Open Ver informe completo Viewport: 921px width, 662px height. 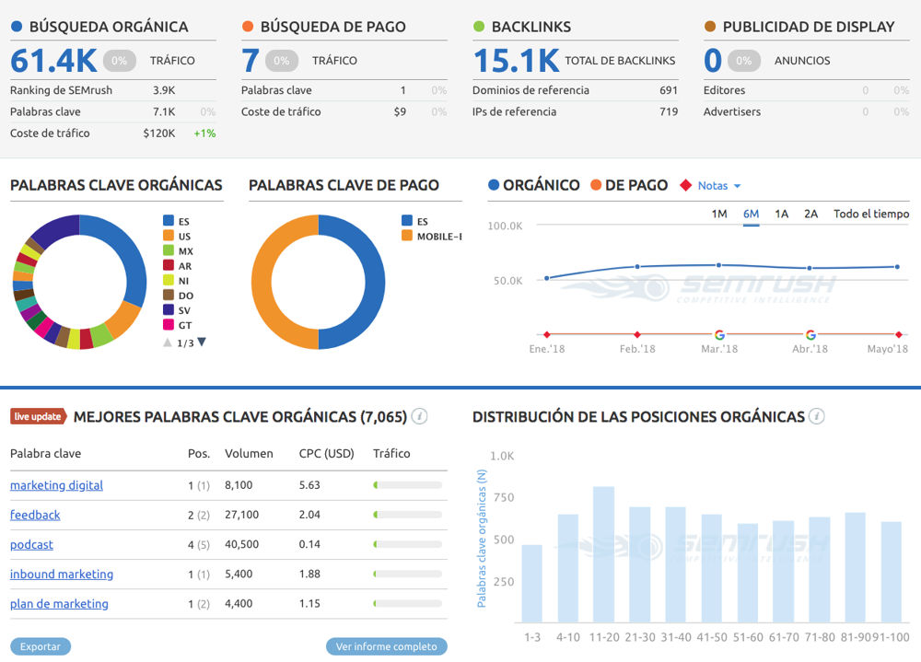tap(387, 646)
